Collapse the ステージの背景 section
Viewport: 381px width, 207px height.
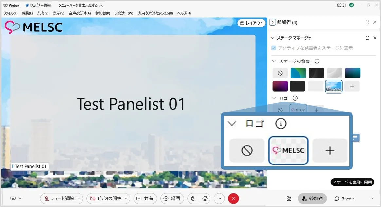point(274,61)
